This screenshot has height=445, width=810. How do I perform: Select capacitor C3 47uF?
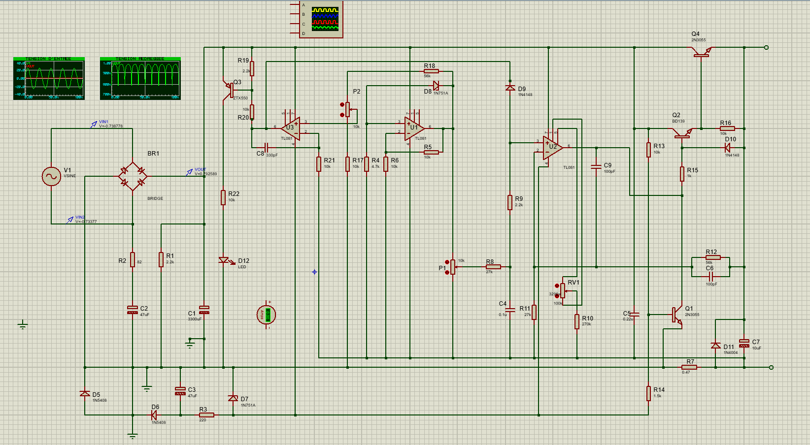pyautogui.click(x=180, y=391)
